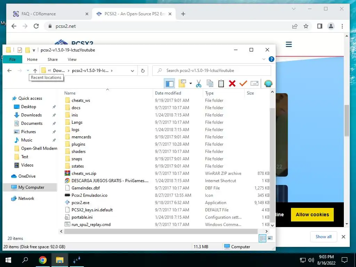Screen dimensions: 356x267
Task: Click the vertical scrollbar down arrow in file list
Action: pos(272,225)
